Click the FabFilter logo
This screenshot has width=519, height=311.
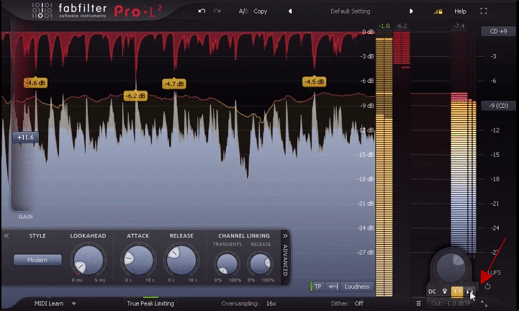[70, 11]
